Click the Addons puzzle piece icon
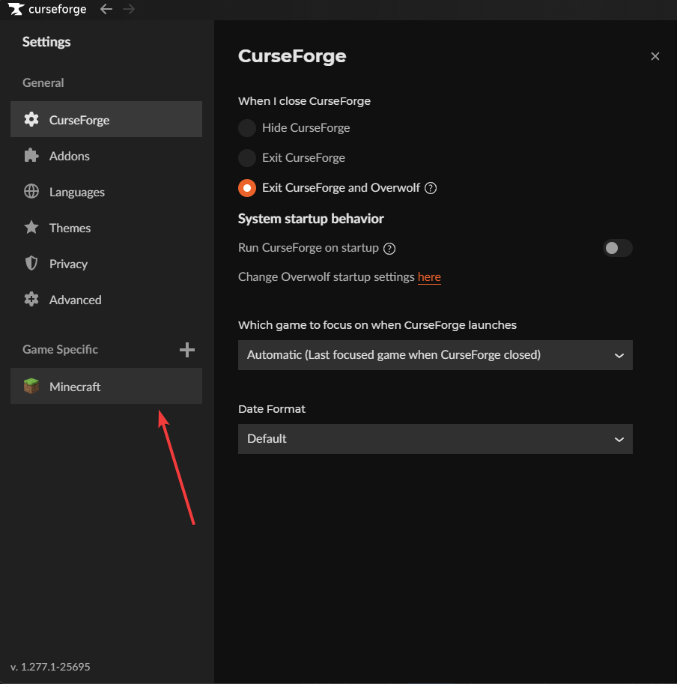 click(31, 156)
